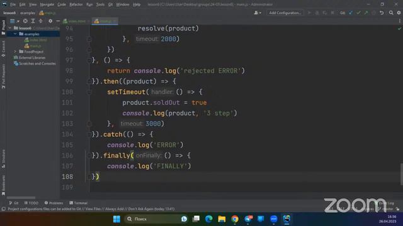Open the TODO tool window
This screenshot has height=226, width=403.
[31, 203]
